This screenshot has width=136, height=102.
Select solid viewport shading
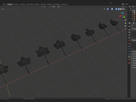click(x=120, y=9)
